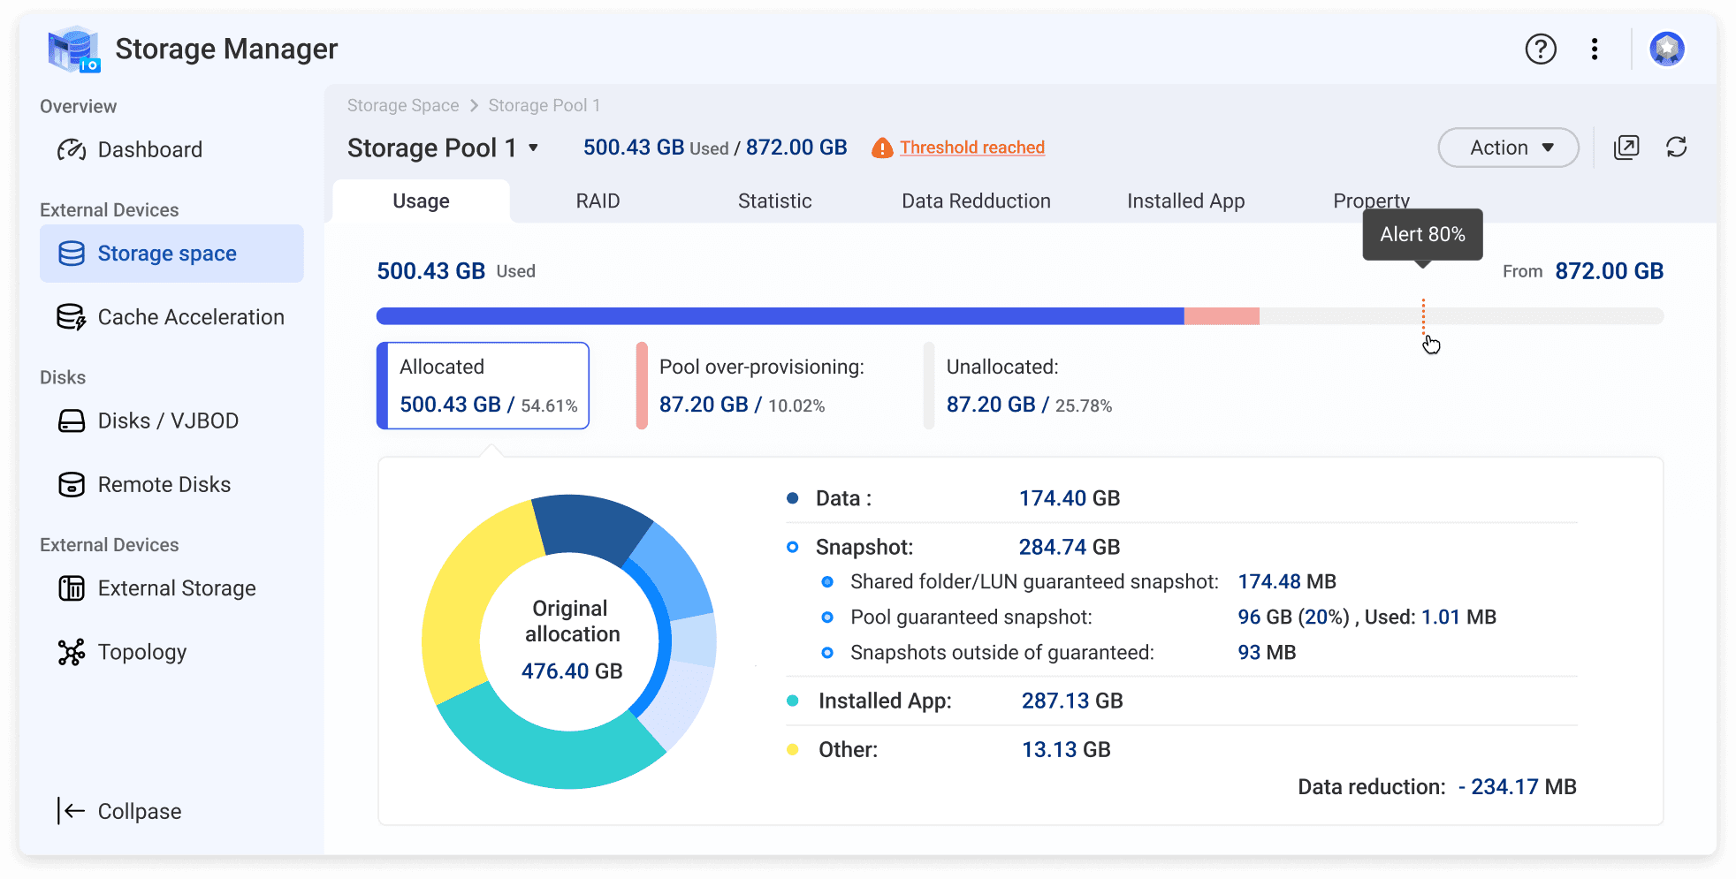The height and width of the screenshot is (879, 1736).
Task: Click the Snapshots outside of guaranteed bullet
Action: (827, 652)
